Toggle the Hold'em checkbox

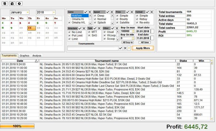(x=69, y=16)
